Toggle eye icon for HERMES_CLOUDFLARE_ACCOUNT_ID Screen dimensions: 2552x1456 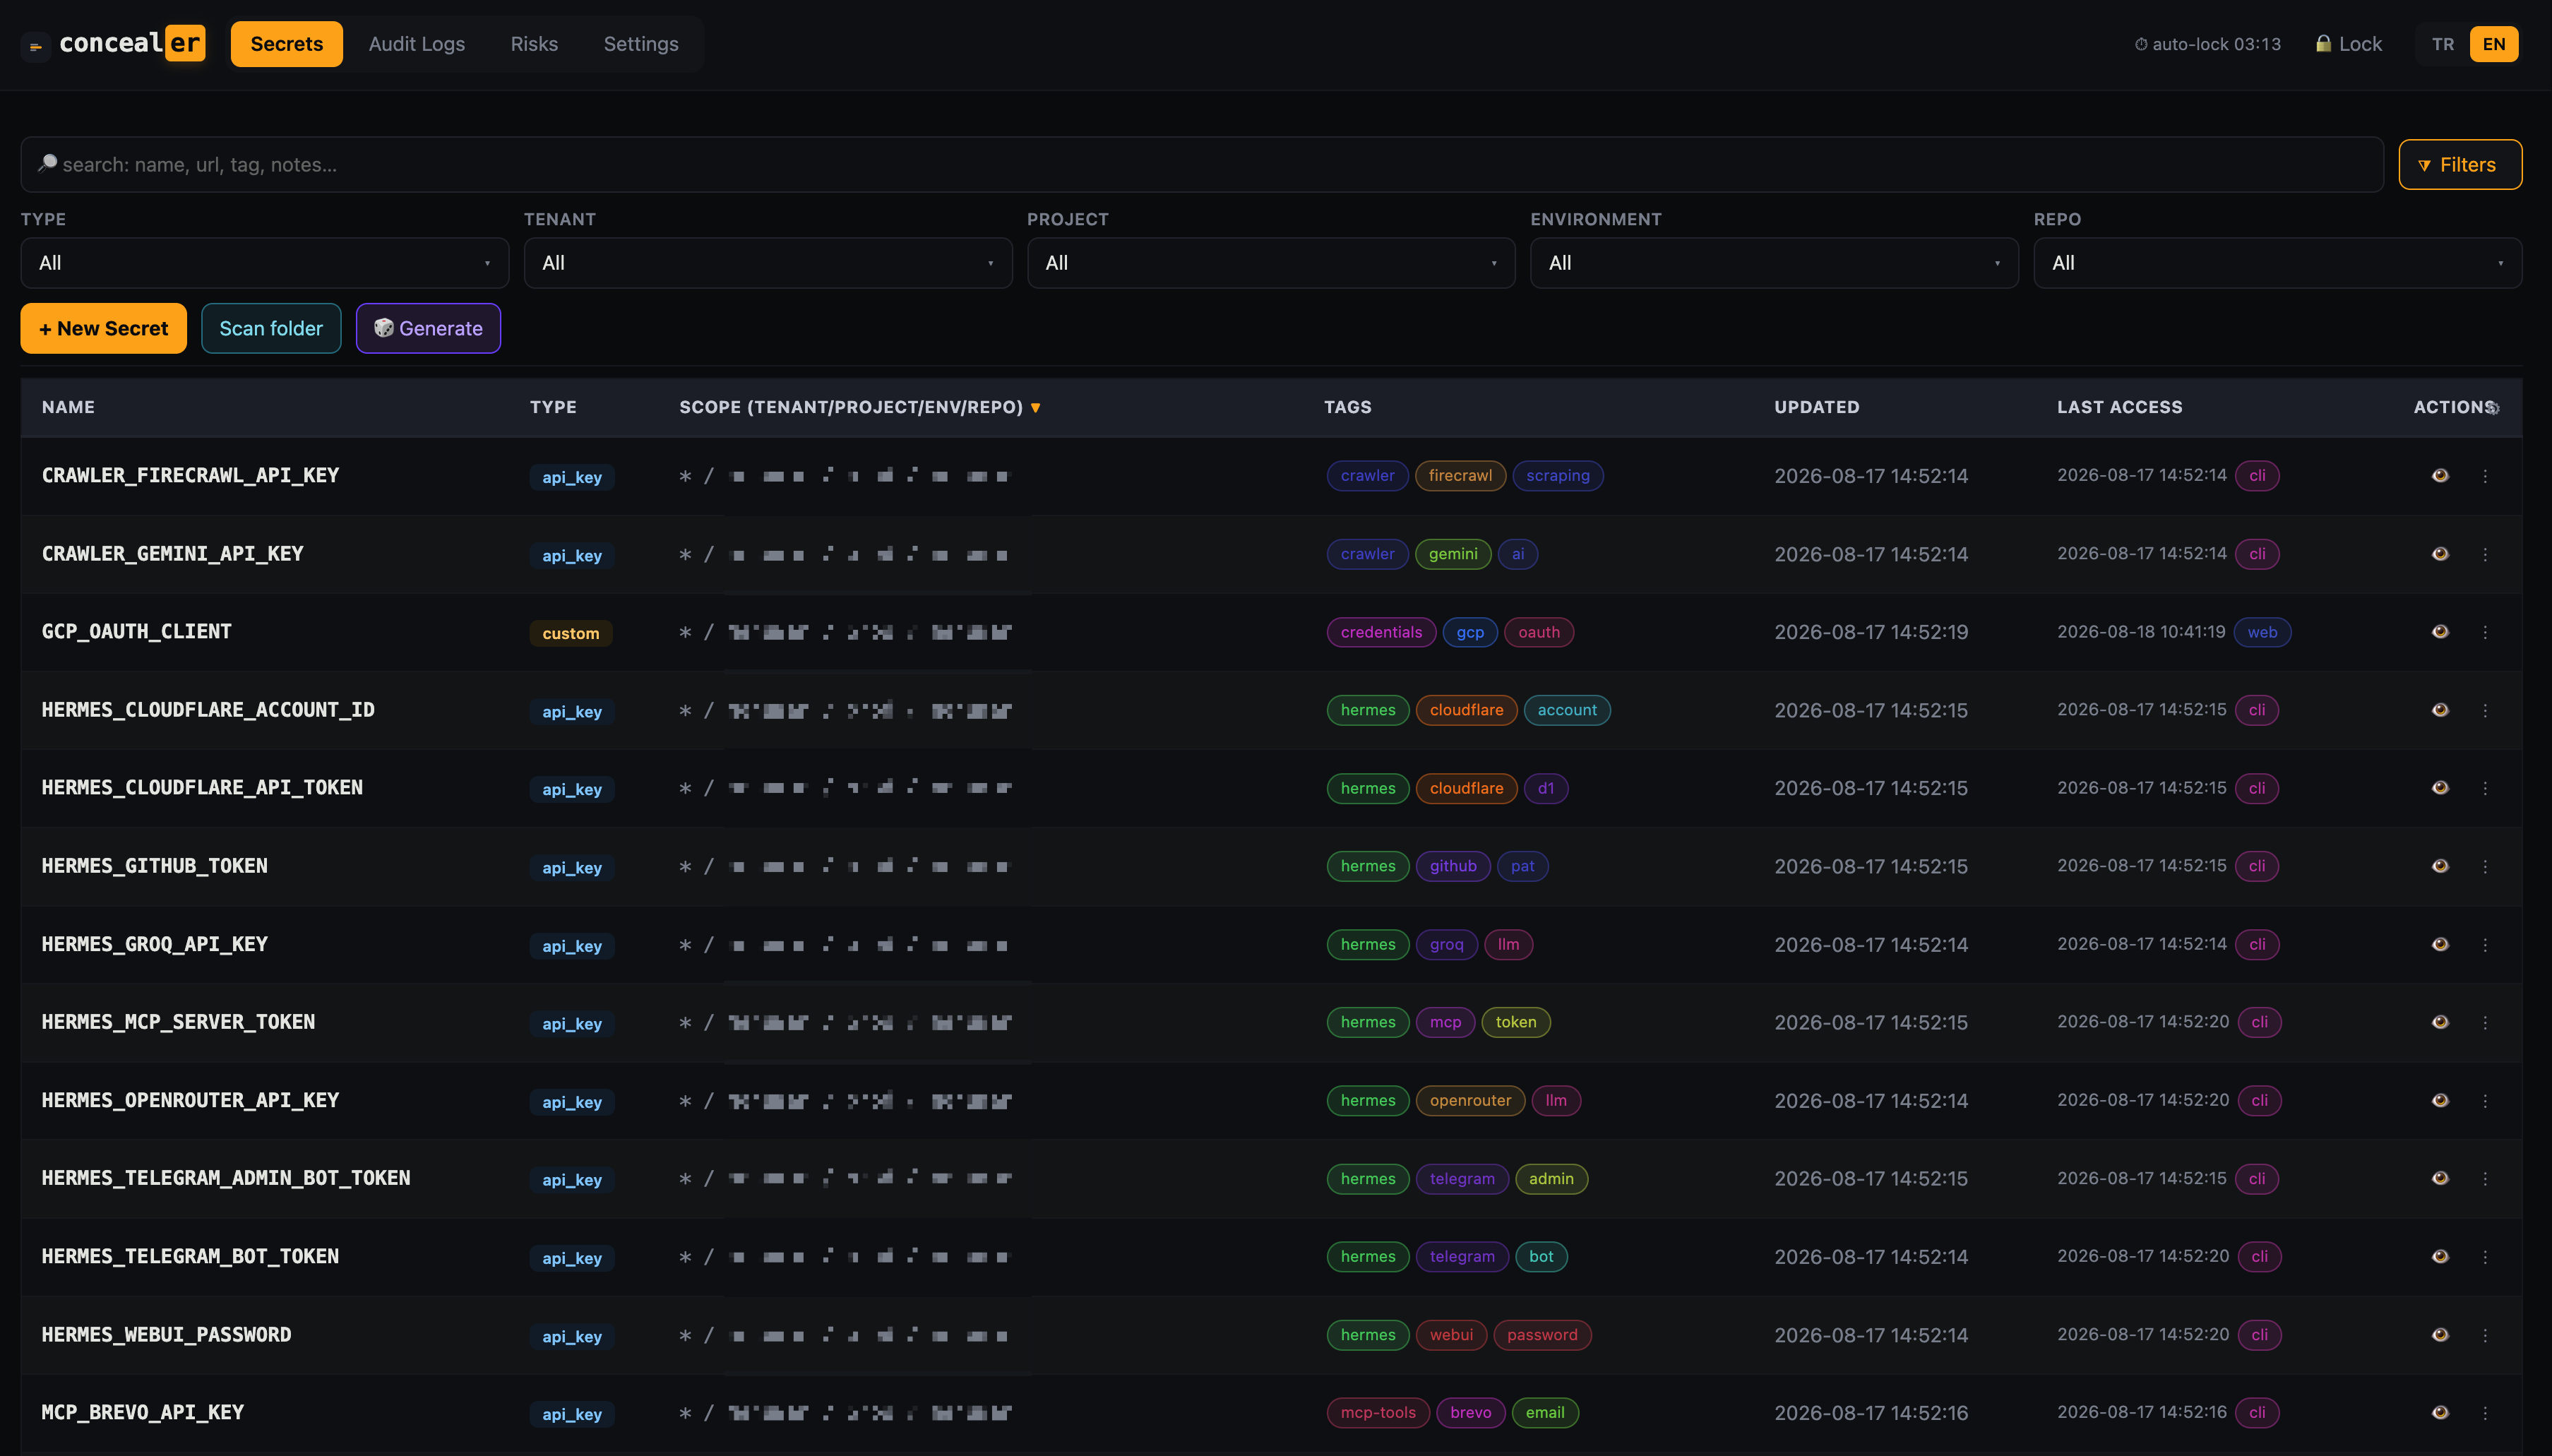click(2440, 710)
